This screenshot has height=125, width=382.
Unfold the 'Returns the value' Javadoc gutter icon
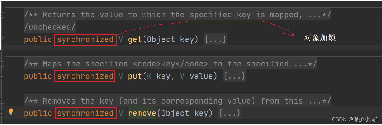tap(2, 15)
